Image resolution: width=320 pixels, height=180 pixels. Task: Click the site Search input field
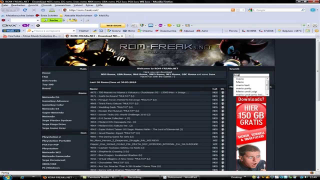251,75
